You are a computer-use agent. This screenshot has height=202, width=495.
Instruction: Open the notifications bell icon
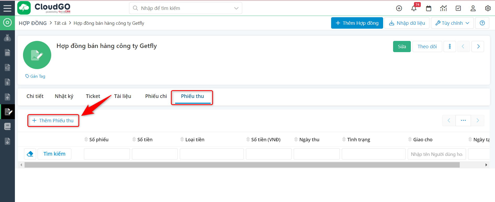pyautogui.click(x=414, y=8)
